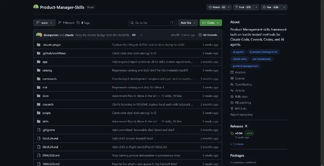
Task: Expand commit message ellipsis icon
Action: click(134, 35)
